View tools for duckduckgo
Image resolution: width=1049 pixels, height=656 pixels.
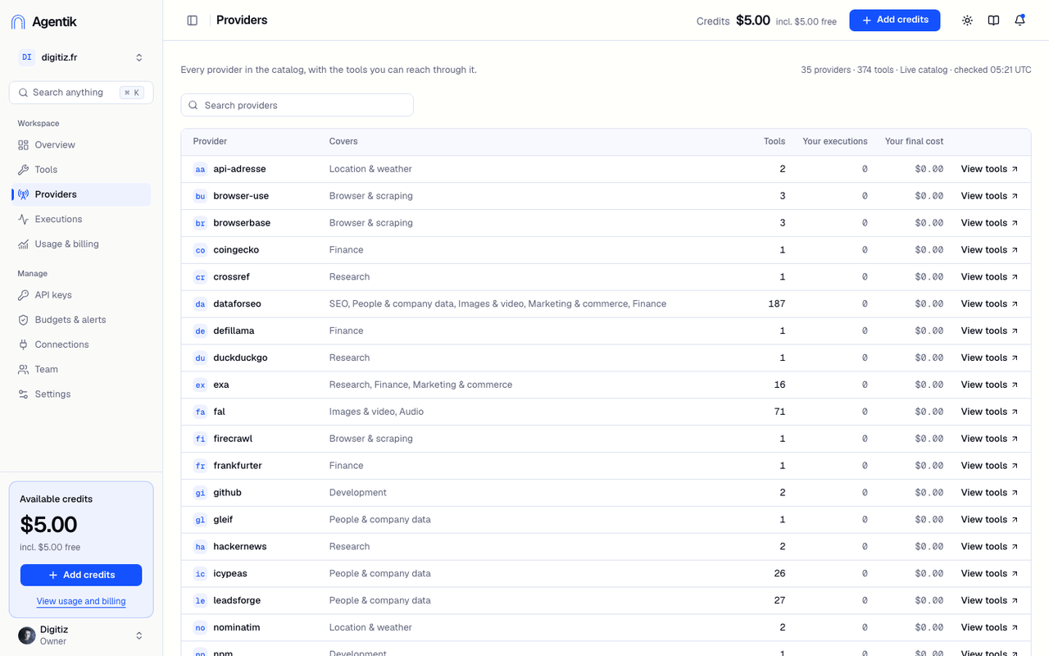[x=989, y=358]
